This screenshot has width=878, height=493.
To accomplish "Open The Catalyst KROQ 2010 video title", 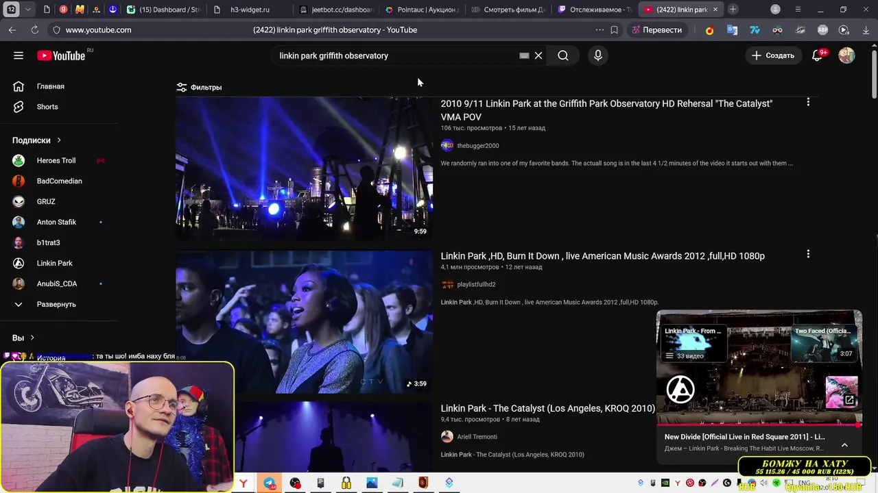I will point(547,408).
